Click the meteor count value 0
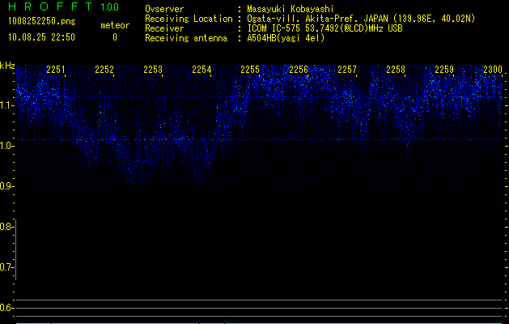Viewport: 509px width, 324px height. 115,37
